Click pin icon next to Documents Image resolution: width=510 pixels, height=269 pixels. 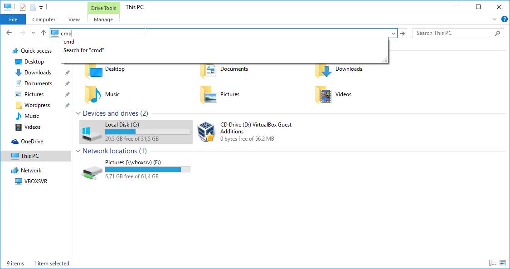[68, 83]
